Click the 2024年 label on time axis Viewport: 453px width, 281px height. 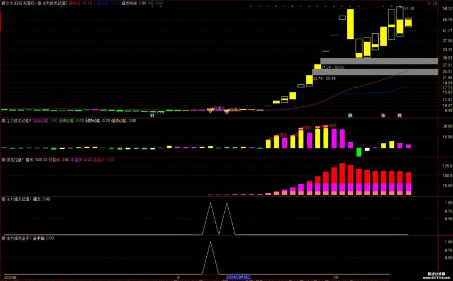click(10, 277)
